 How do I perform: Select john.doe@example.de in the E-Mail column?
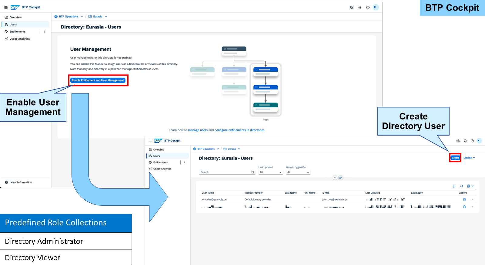coord(335,200)
